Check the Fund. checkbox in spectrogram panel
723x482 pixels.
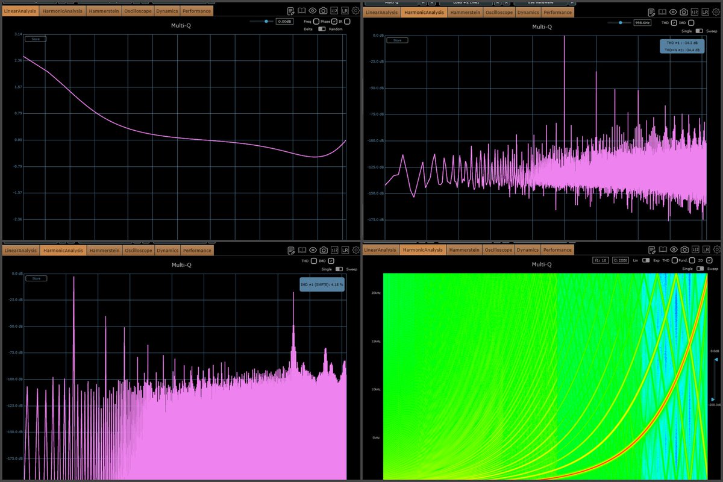click(691, 260)
